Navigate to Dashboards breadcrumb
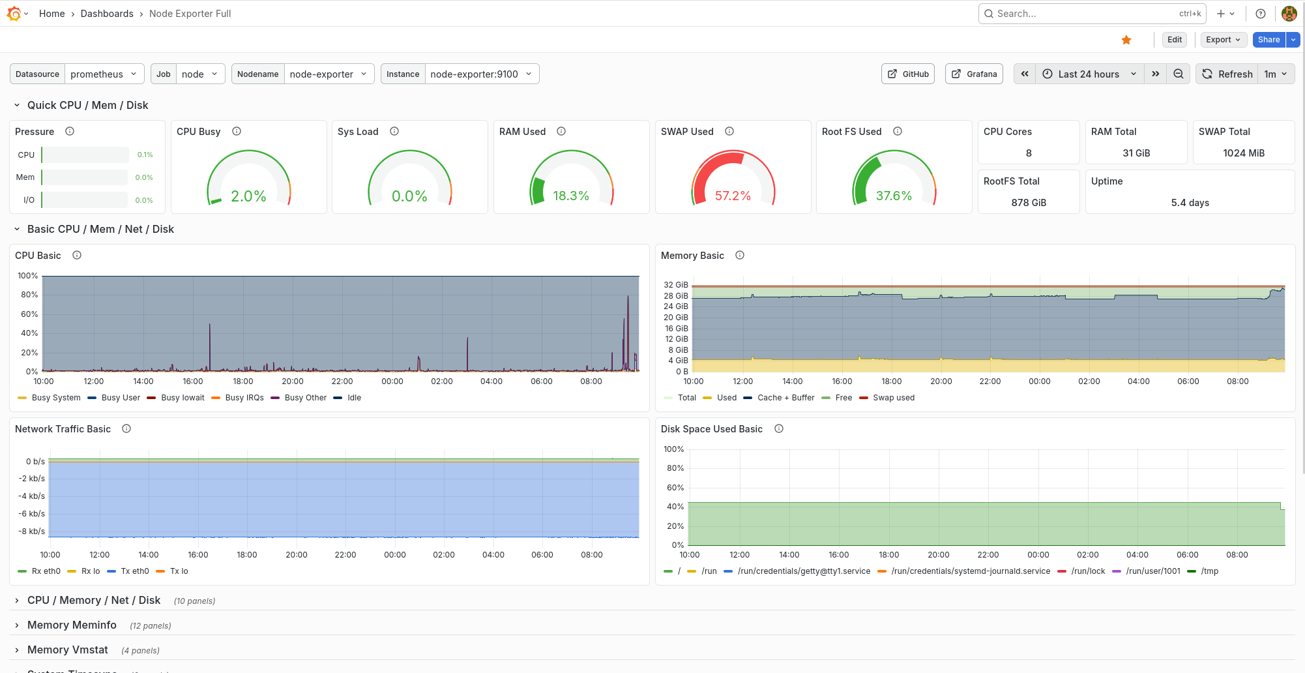 [107, 14]
